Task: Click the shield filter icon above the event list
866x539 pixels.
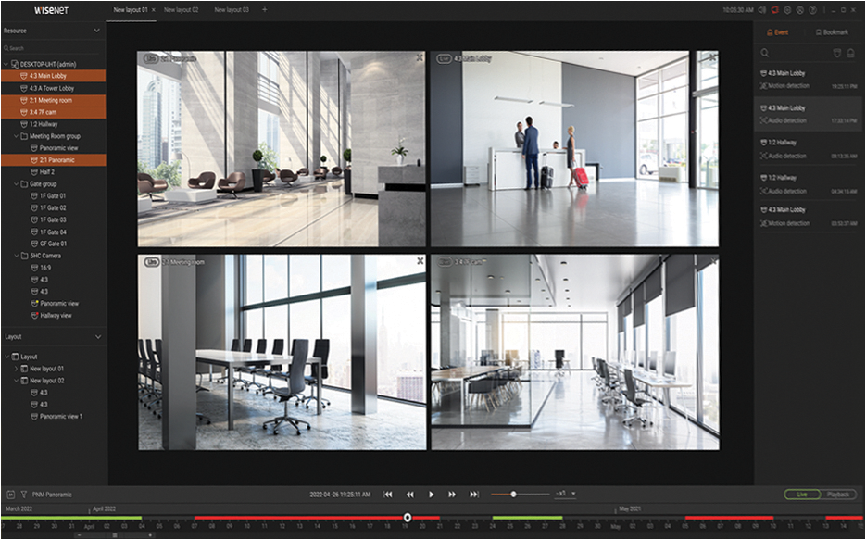Action: point(838,53)
